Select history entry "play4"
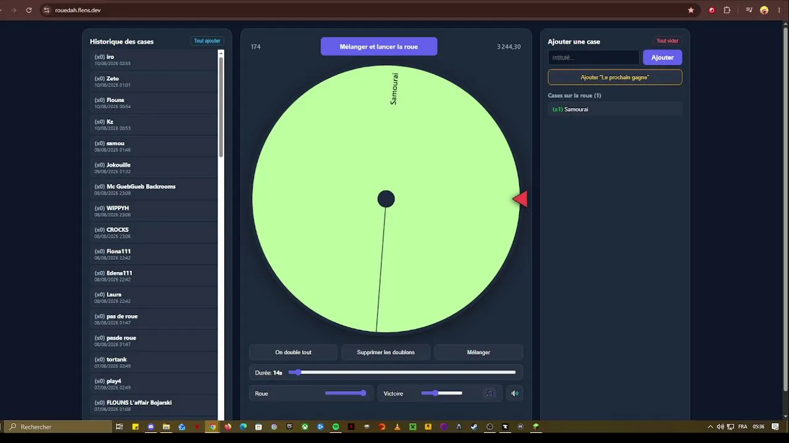Viewport: 789px width, 443px height. 153,384
